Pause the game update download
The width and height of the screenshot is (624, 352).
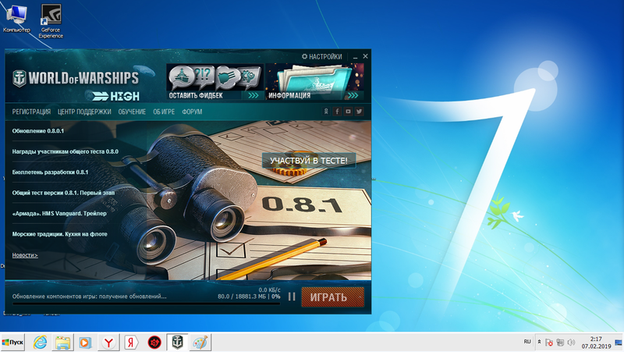click(292, 297)
